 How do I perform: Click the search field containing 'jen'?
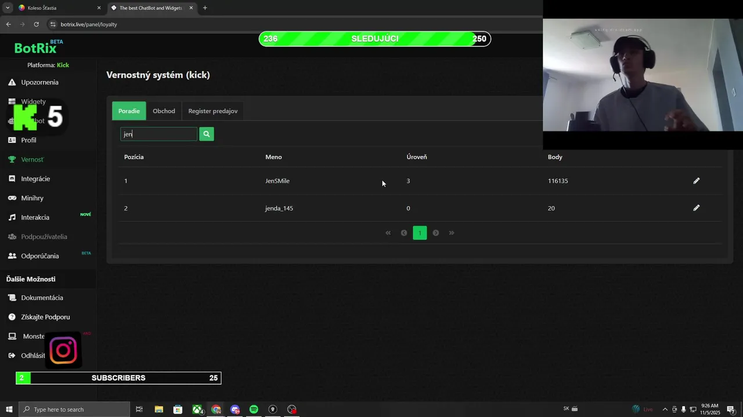tap(158, 134)
